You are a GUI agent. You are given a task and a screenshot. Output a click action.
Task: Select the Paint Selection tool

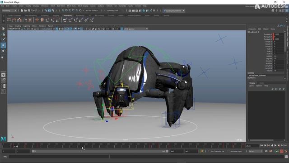click(3, 39)
